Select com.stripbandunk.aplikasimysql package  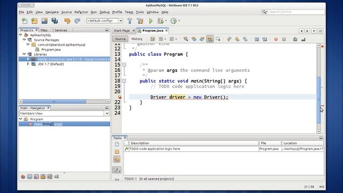point(62,44)
